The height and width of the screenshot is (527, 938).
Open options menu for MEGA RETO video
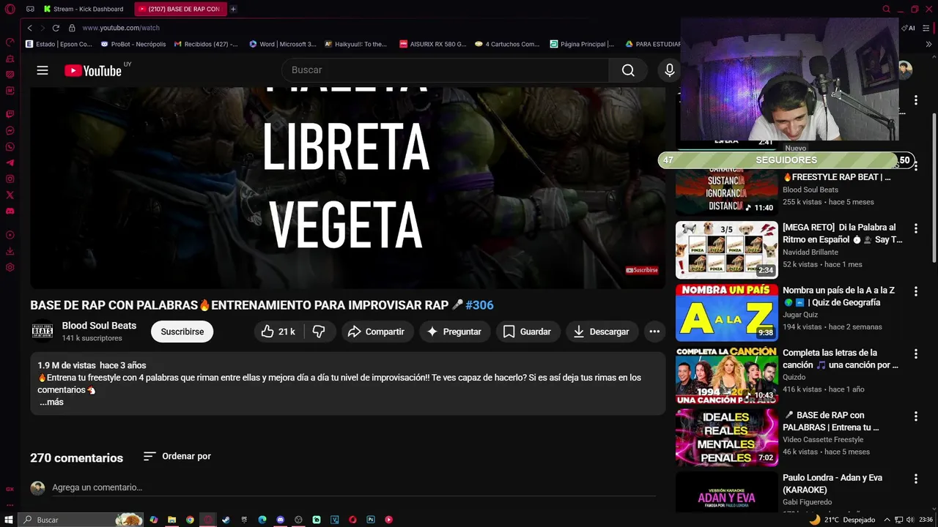point(915,228)
